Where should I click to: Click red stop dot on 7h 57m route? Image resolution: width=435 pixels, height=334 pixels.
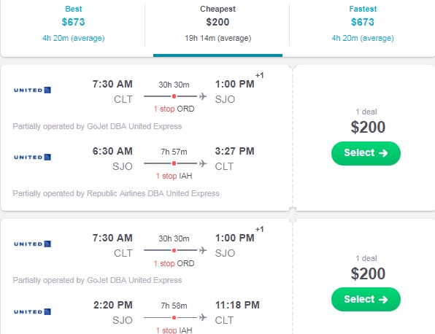point(174,163)
